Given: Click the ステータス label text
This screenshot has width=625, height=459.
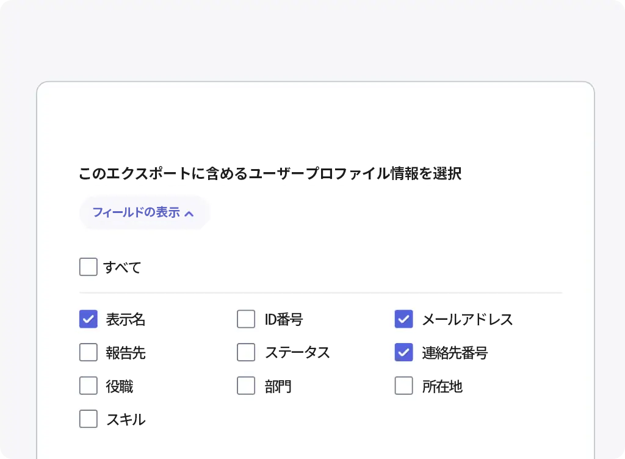Looking at the screenshot, I should pyautogui.click(x=297, y=353).
